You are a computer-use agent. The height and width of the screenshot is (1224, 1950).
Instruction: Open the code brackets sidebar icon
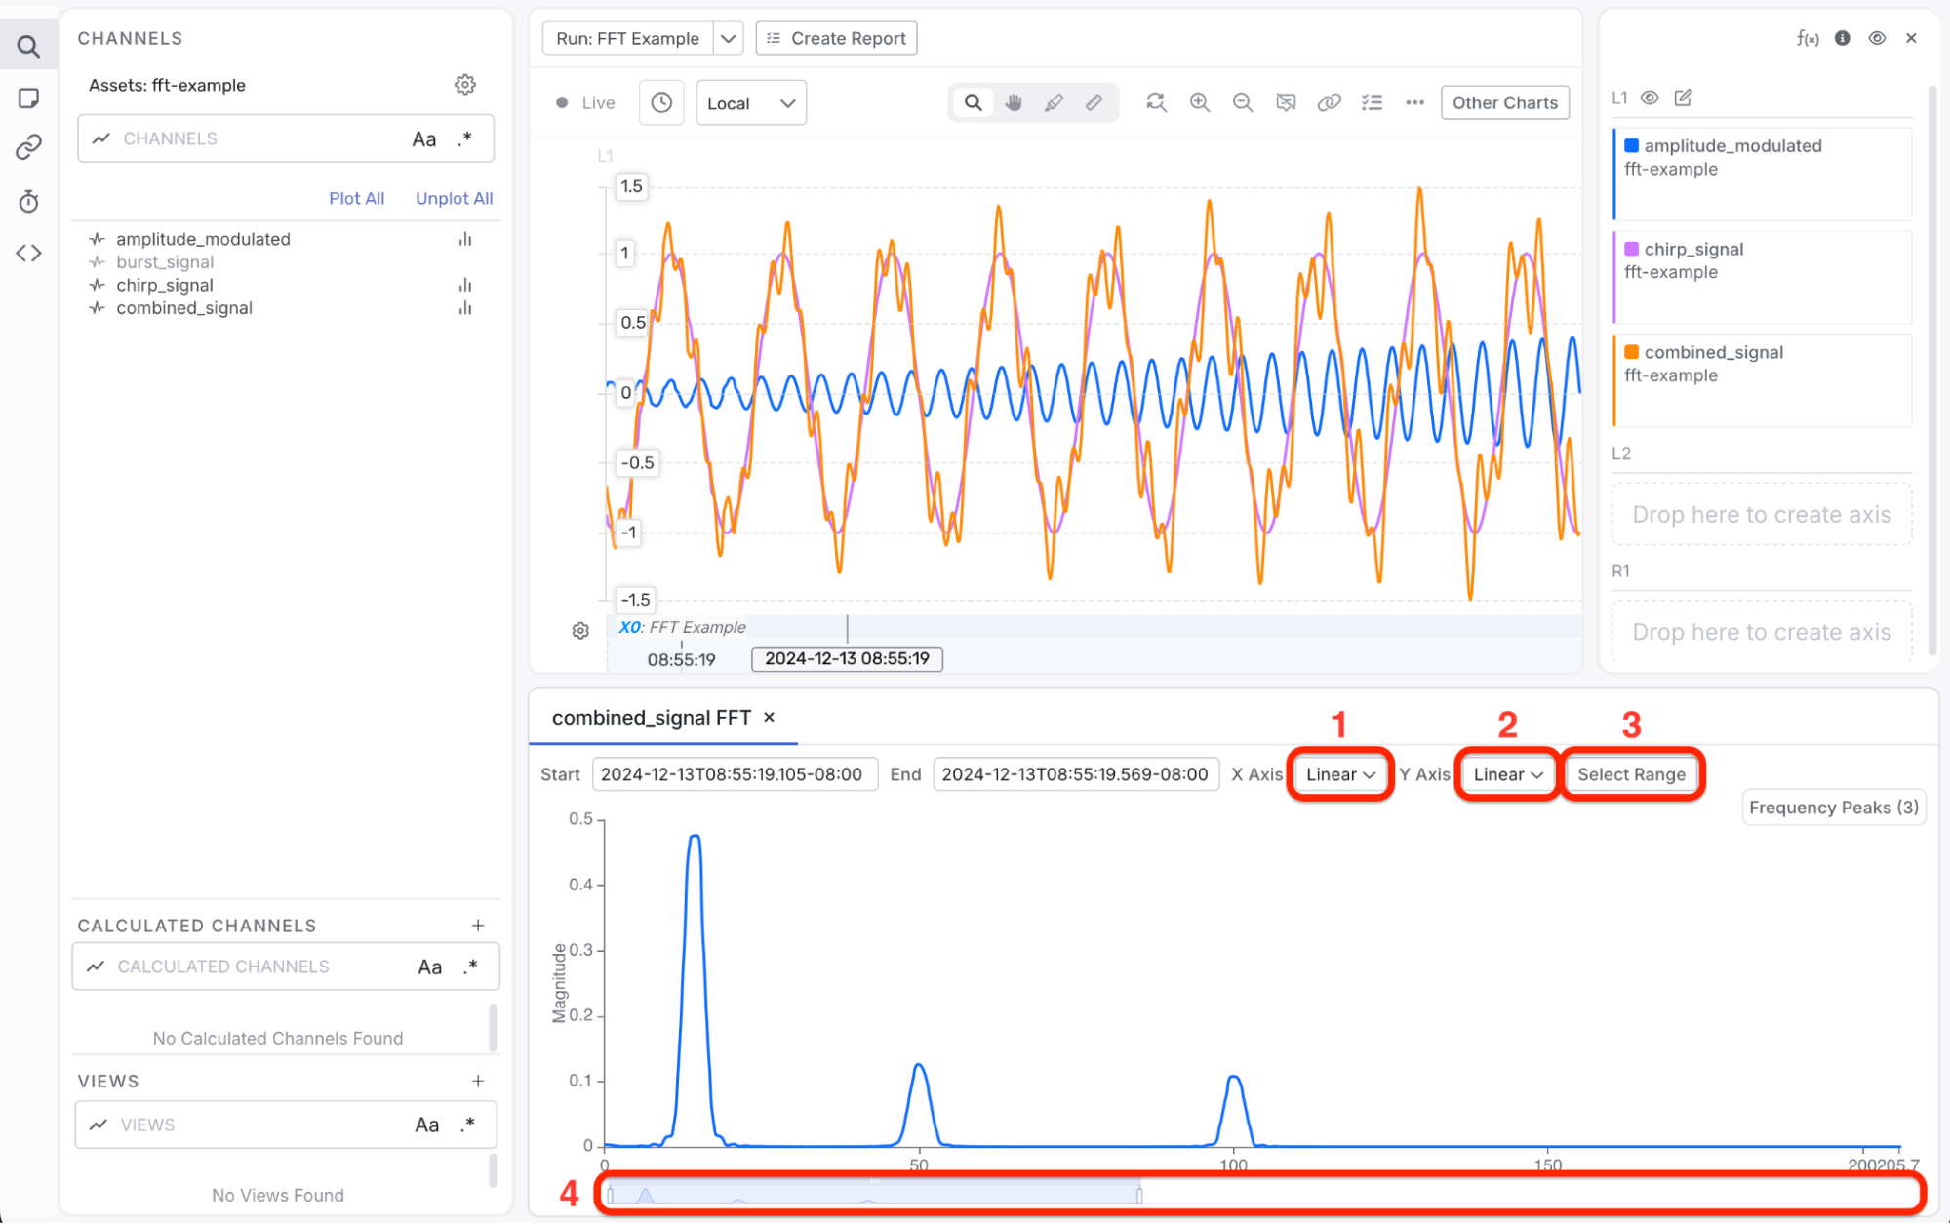[x=28, y=254]
